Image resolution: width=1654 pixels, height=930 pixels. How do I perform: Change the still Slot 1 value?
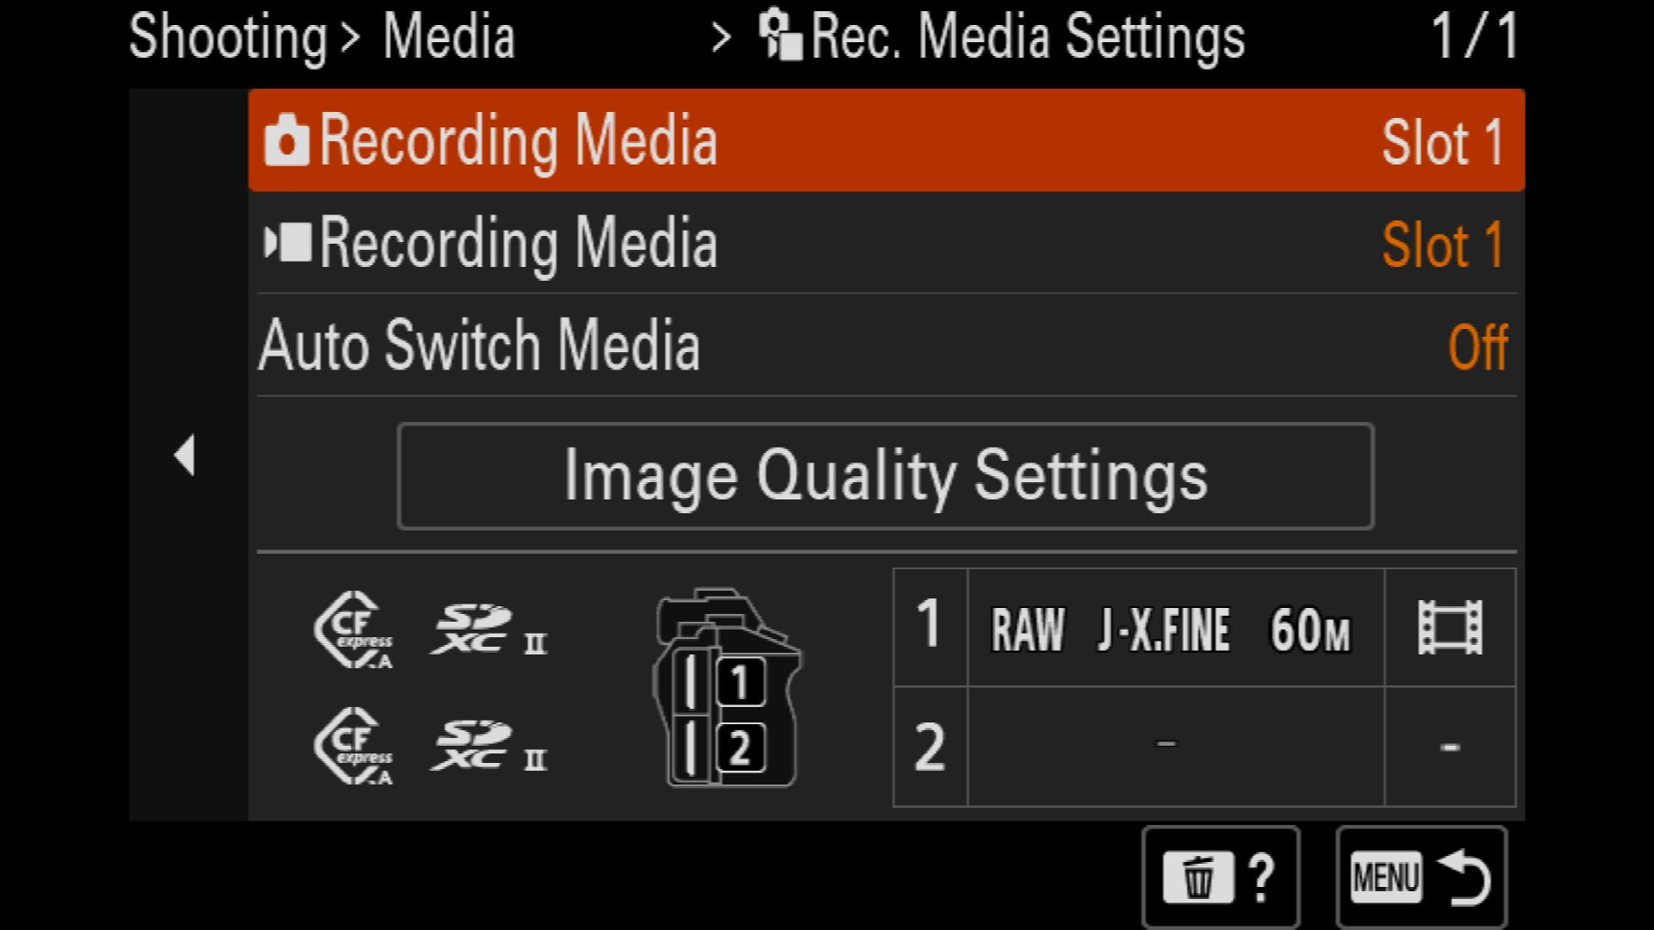click(1443, 142)
